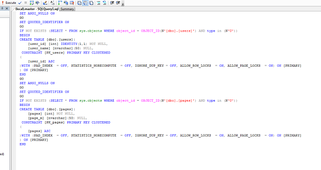Viewport: 321px width, 170px height.
Task: Toggle Include Actual Execution Plan
Action: click(60, 3)
